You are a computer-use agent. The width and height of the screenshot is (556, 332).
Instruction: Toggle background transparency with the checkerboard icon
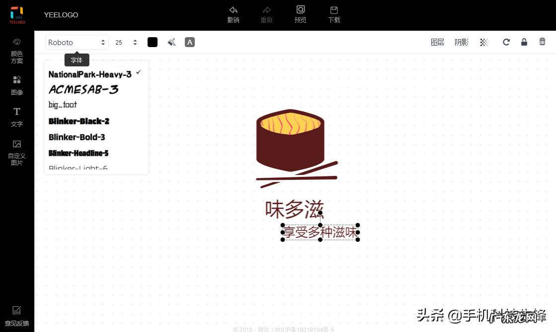pos(484,42)
